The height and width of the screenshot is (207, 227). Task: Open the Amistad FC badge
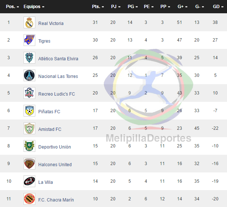click(29, 128)
